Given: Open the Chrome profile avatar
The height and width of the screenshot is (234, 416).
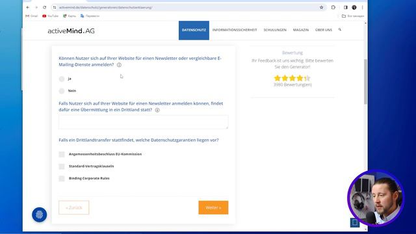Looking at the screenshot, I should pyautogui.click(x=354, y=7).
